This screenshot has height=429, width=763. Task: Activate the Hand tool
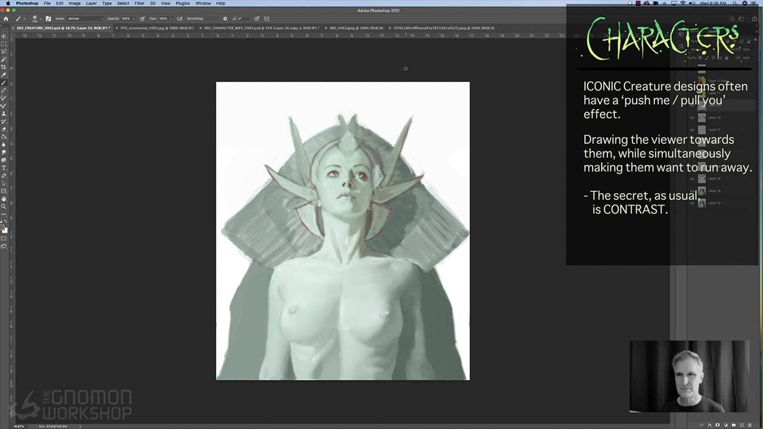pyautogui.click(x=4, y=198)
